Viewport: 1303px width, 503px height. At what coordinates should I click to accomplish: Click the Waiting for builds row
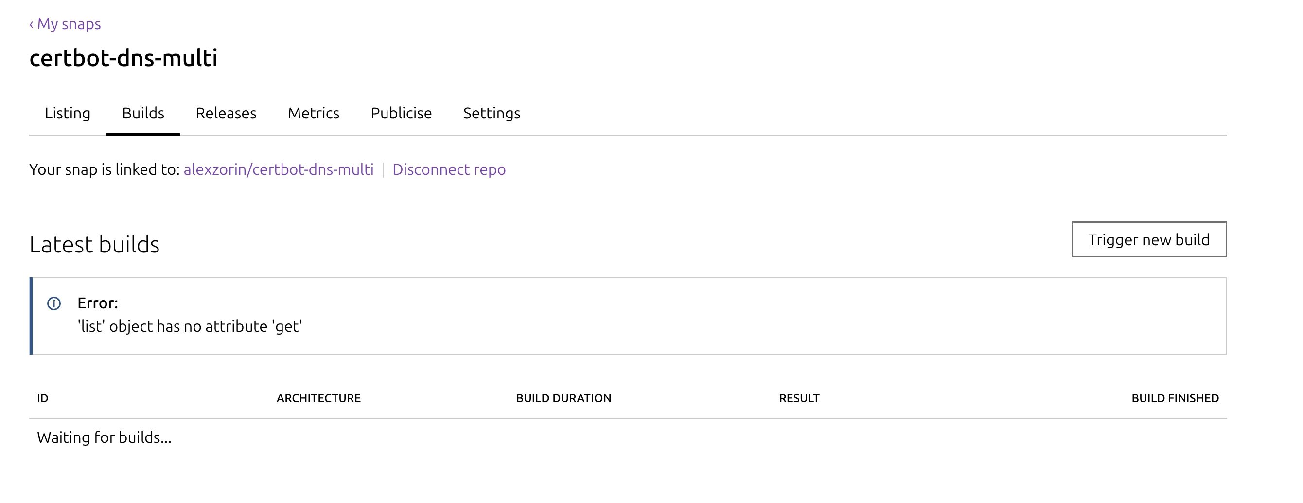click(104, 437)
